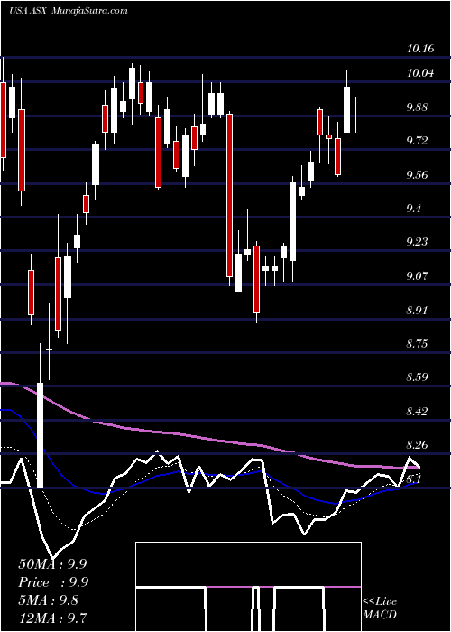Screen dimensions: 451x632
Task: Click the 'Price : 9.9' readout
Action: pos(53,582)
